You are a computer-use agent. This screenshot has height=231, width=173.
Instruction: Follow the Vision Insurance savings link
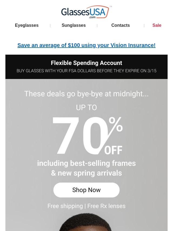pos(86,45)
